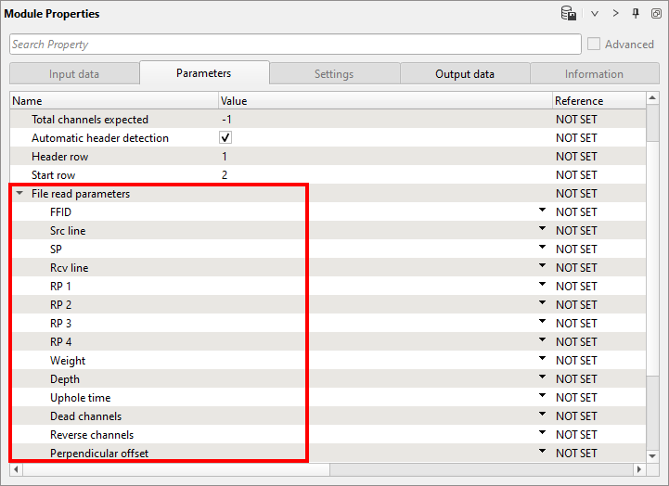
Task: Click the database save icon
Action: click(568, 14)
